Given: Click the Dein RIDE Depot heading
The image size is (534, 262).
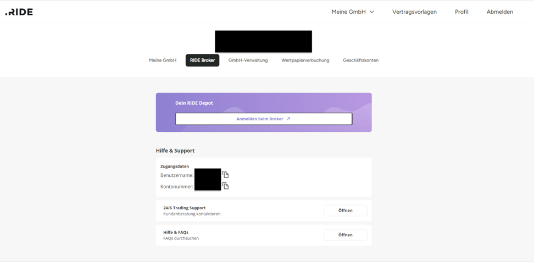Looking at the screenshot, I should (x=194, y=103).
